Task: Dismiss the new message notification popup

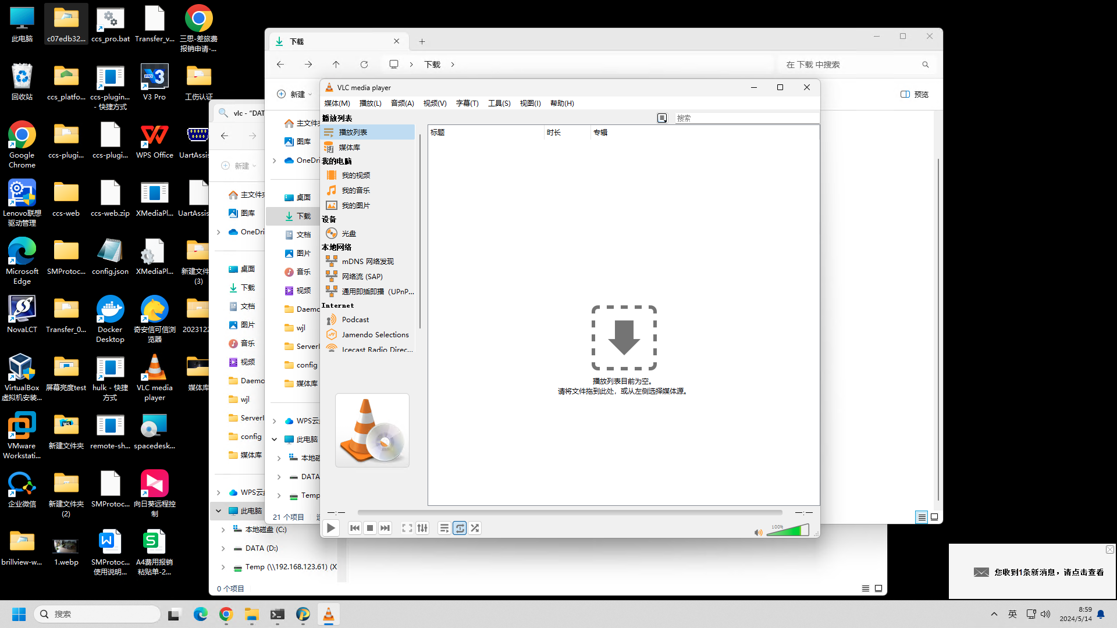Action: (x=1110, y=549)
